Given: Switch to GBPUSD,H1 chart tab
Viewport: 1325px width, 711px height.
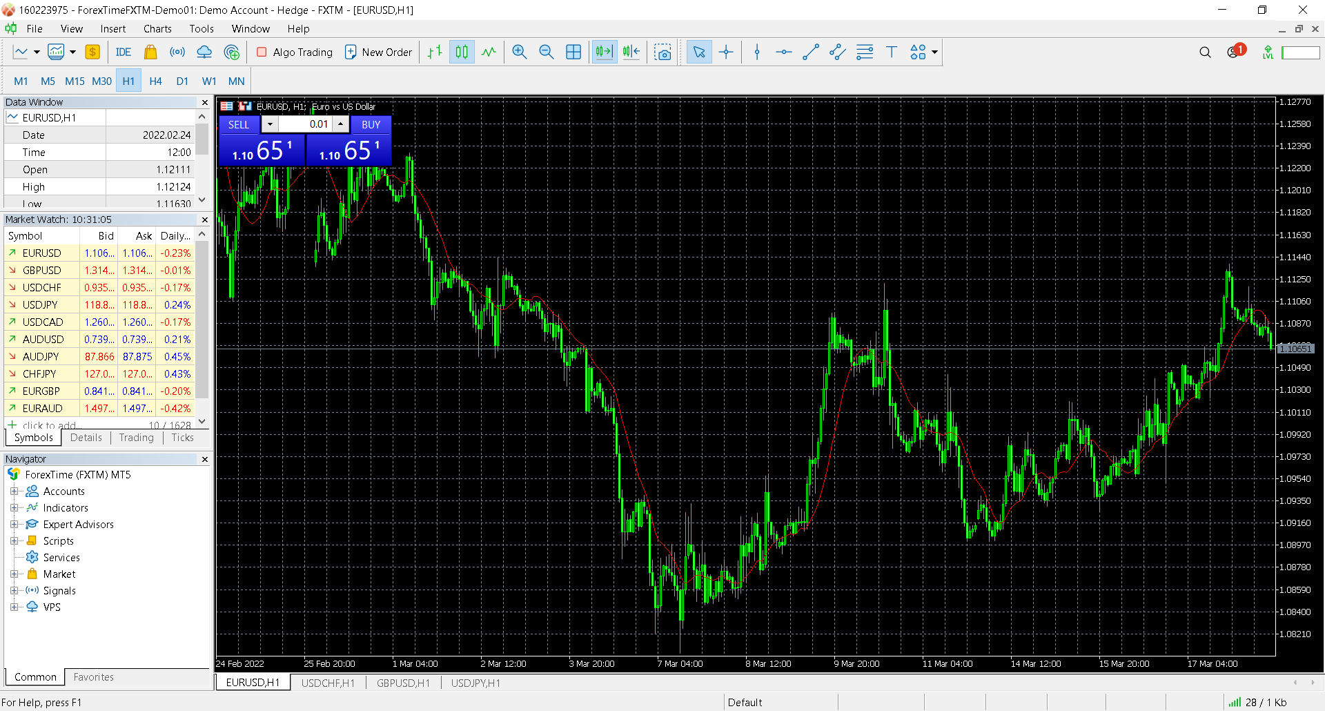Looking at the screenshot, I should tap(403, 683).
